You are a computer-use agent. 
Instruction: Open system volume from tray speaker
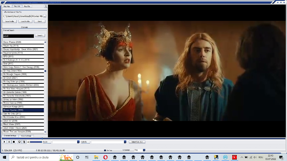click(255, 157)
